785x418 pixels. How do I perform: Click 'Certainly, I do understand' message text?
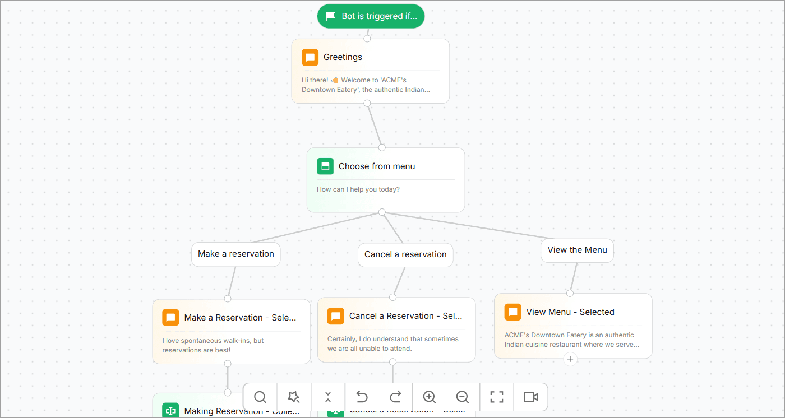[393, 343]
